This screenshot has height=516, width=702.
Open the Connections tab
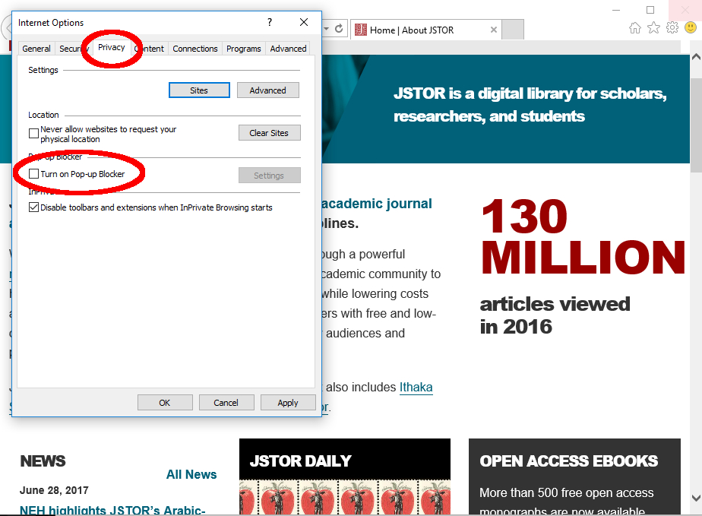[195, 49]
